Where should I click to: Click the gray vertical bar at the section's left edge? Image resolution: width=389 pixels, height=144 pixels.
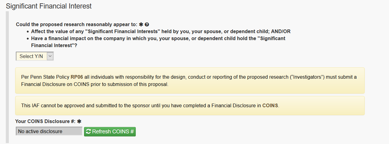(x=8, y=77)
